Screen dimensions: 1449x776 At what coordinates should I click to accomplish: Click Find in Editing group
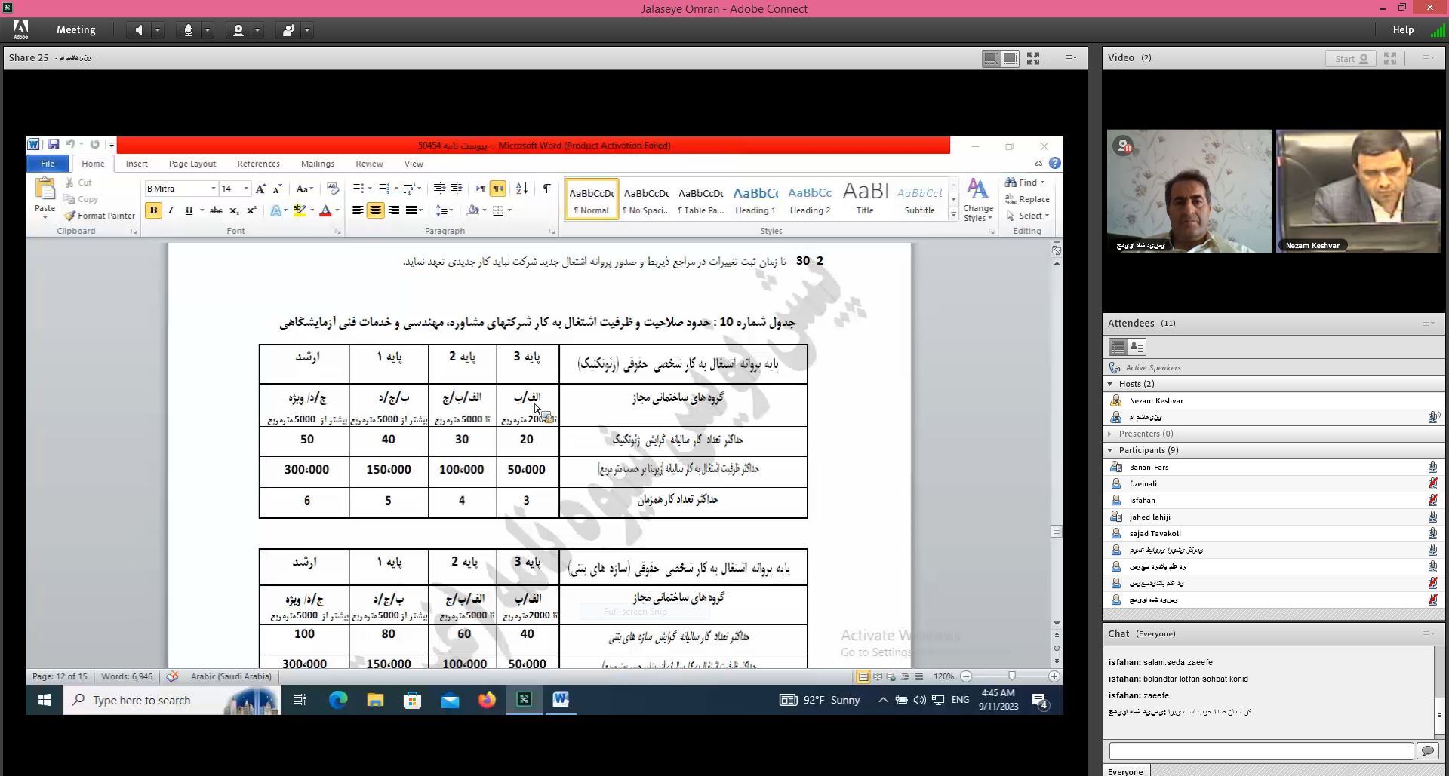pos(1025,182)
